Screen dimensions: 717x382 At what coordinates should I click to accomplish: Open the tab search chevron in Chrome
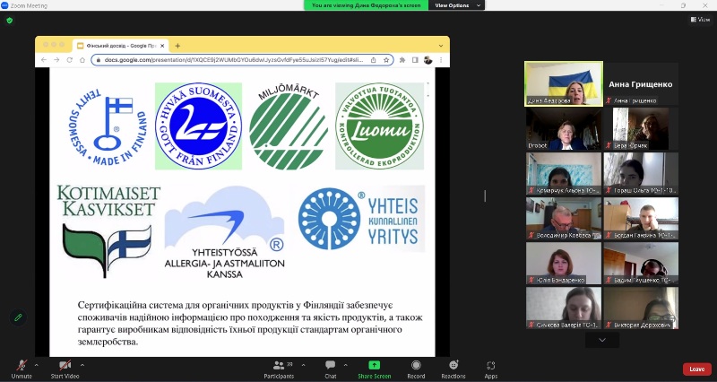tap(440, 46)
